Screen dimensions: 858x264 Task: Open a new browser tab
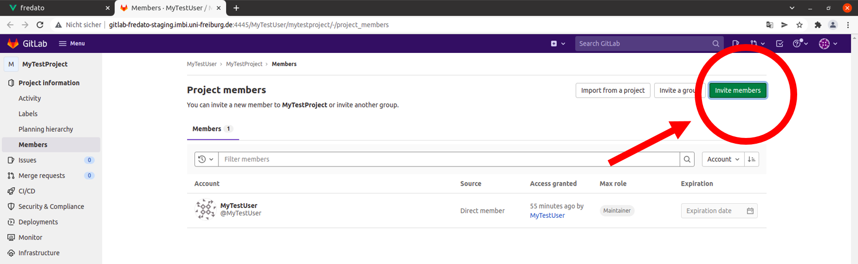click(236, 8)
